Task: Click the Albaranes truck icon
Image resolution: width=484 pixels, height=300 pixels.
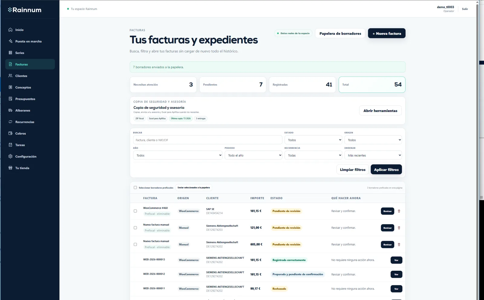Action: coord(10,110)
